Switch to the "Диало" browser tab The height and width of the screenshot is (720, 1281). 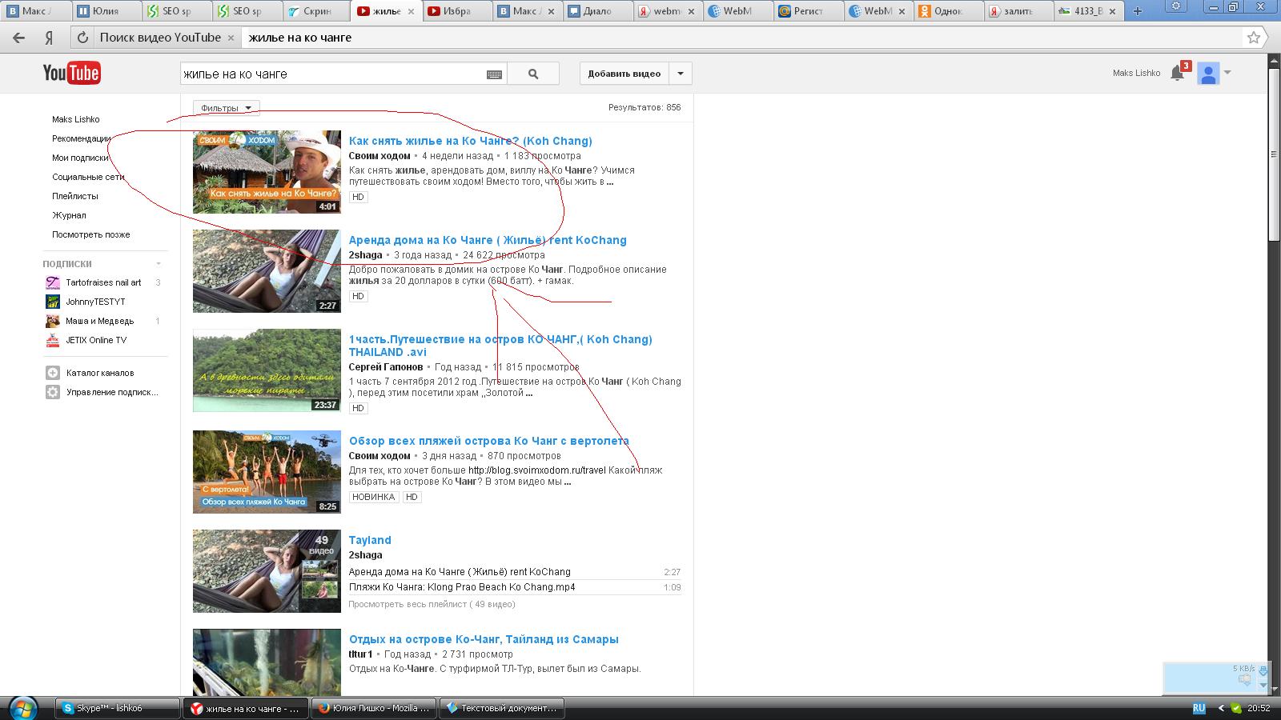[x=597, y=11]
